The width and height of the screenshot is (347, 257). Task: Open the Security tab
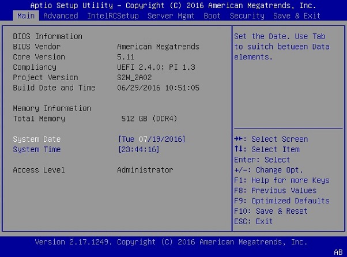(x=247, y=16)
